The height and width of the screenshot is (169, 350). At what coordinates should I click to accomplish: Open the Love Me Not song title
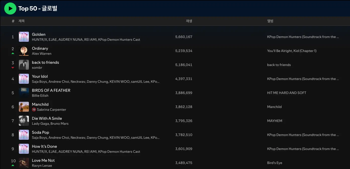(x=43, y=160)
